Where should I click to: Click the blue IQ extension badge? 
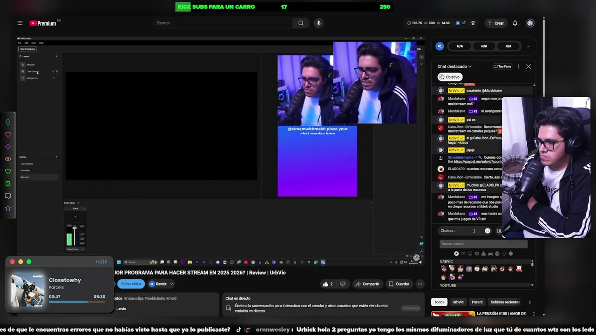pyautogui.click(x=440, y=46)
